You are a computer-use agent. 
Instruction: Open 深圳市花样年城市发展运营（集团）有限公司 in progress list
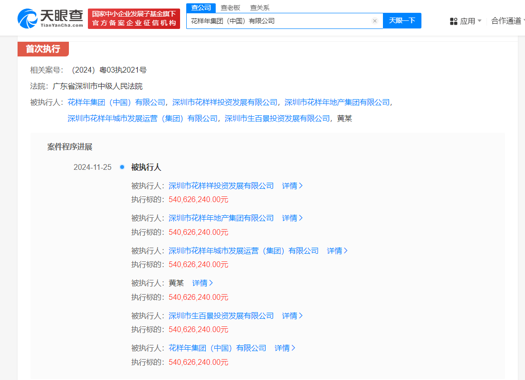coord(244,251)
